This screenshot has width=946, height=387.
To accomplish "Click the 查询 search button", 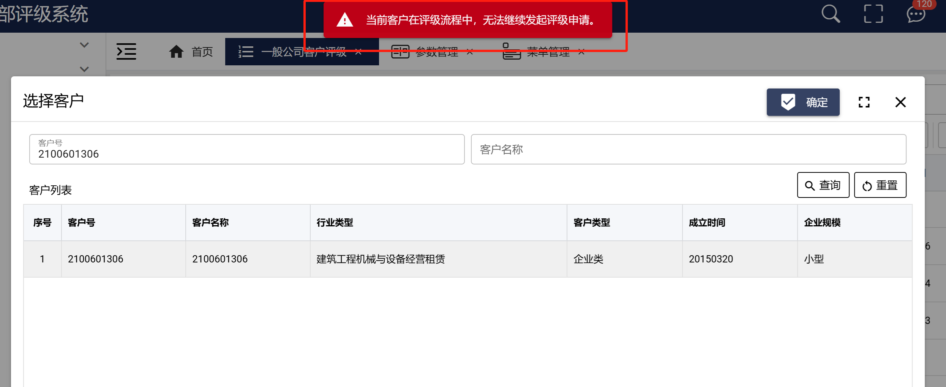I will [x=823, y=185].
